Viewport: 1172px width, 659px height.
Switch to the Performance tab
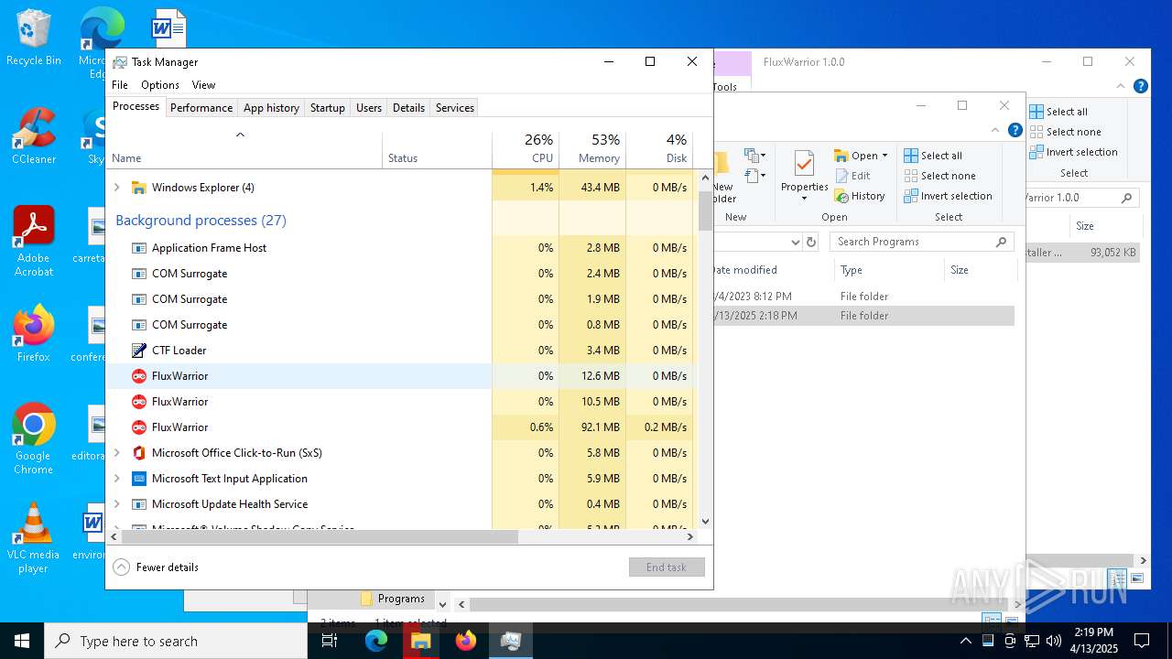click(x=201, y=108)
